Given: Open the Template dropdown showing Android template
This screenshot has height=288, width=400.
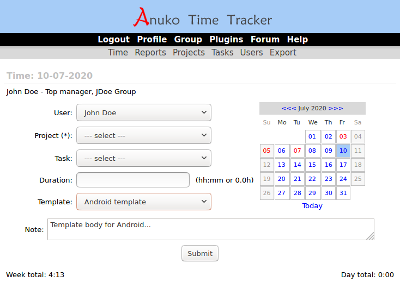Looking at the screenshot, I should 144,202.
